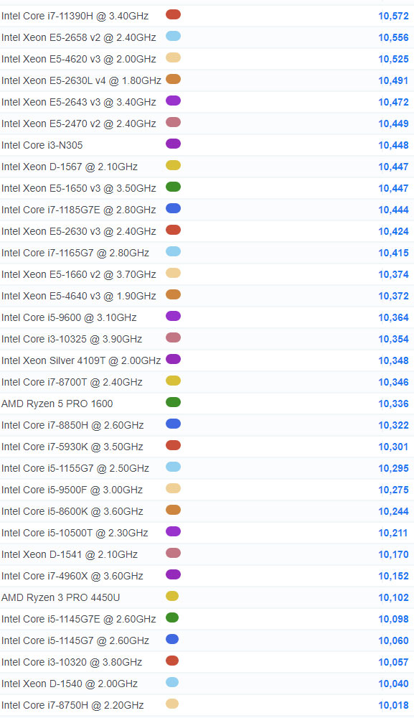Click the score 10,057
The height and width of the screenshot is (718, 414).
393,662
